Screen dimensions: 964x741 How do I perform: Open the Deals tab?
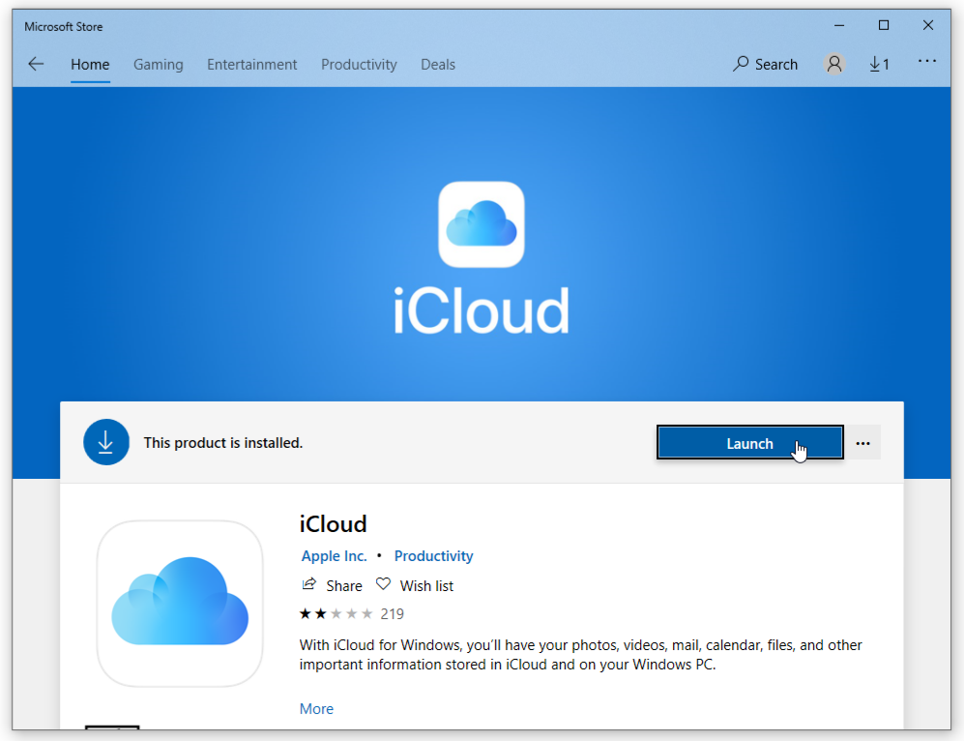pyautogui.click(x=438, y=65)
